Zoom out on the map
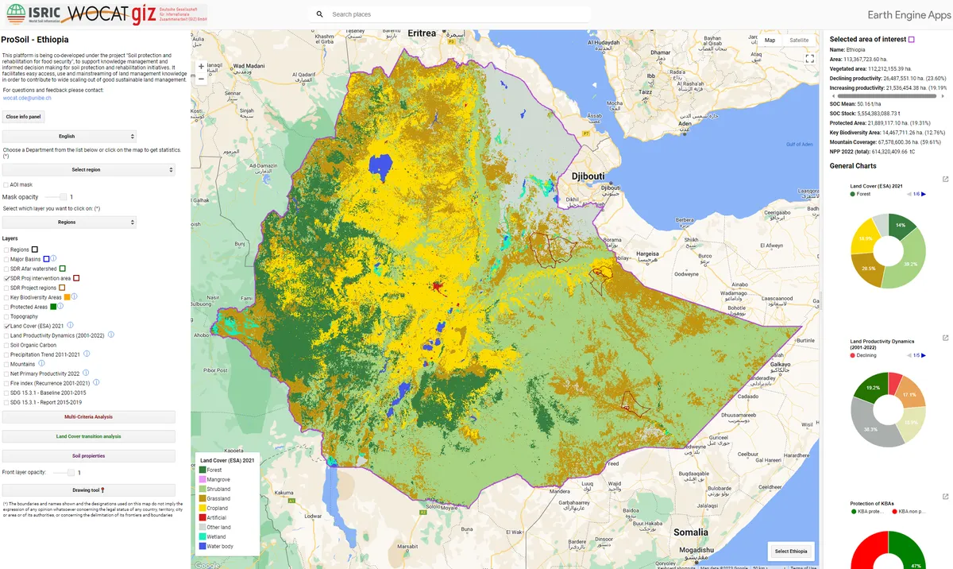Viewport: 953px width, 569px height. [x=201, y=79]
